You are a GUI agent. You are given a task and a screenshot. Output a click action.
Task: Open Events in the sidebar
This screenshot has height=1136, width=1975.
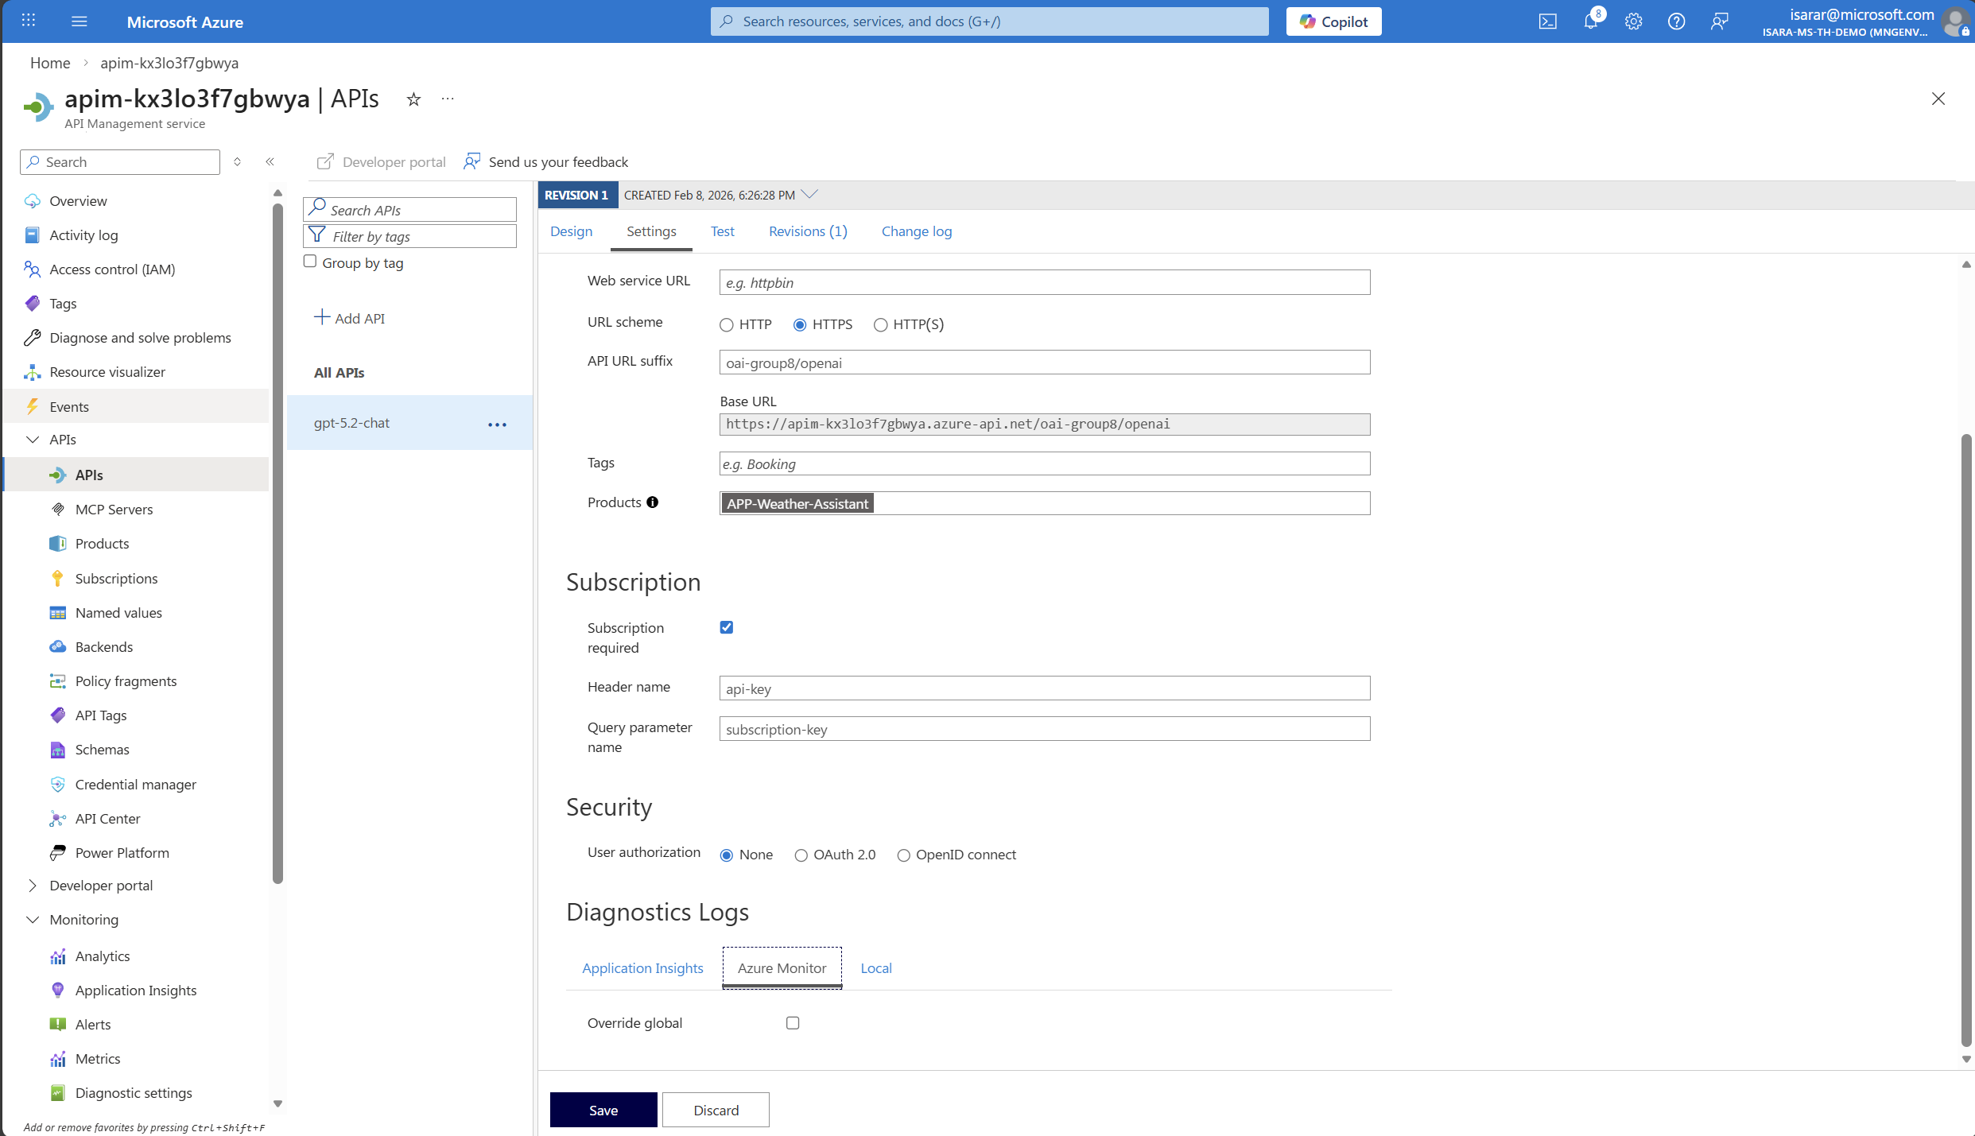tap(69, 407)
